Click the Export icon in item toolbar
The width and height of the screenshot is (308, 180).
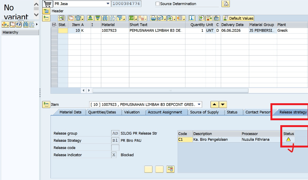tap(171, 18)
